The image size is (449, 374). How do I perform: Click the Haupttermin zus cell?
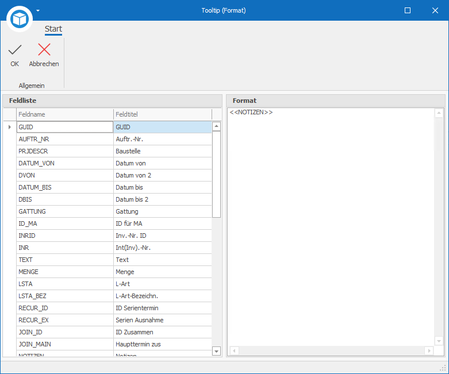[x=163, y=344]
